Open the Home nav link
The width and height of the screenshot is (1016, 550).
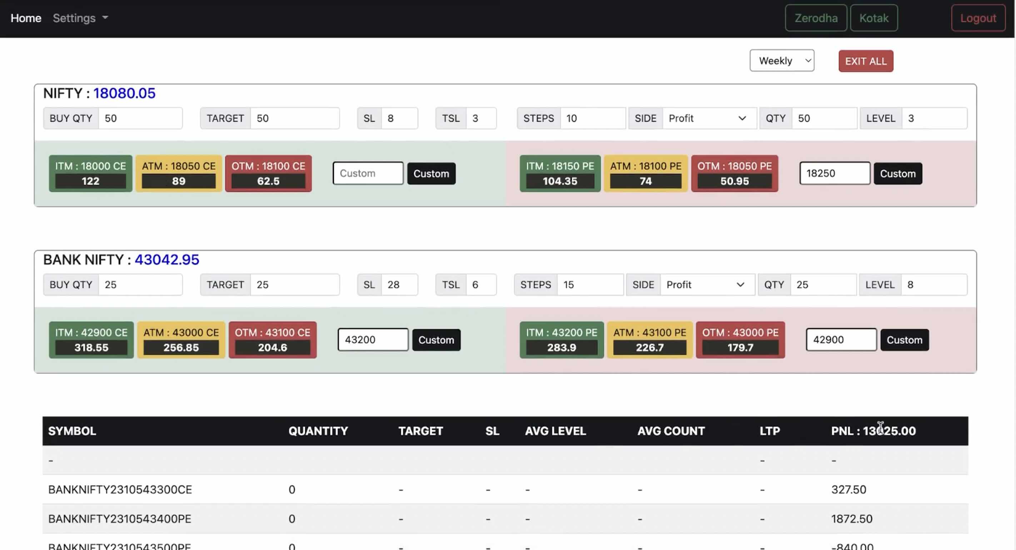pos(26,18)
